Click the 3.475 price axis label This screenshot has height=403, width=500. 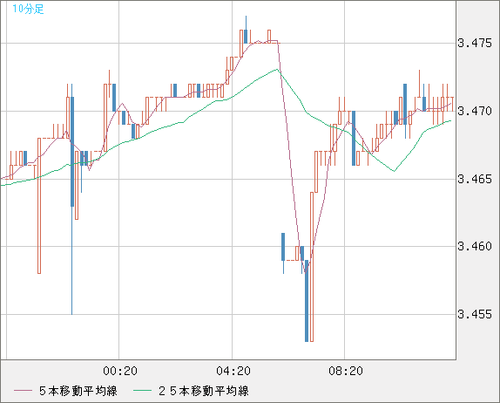coord(475,43)
